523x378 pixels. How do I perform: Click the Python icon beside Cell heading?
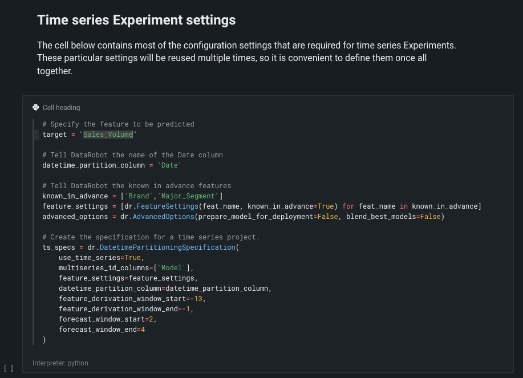point(36,108)
